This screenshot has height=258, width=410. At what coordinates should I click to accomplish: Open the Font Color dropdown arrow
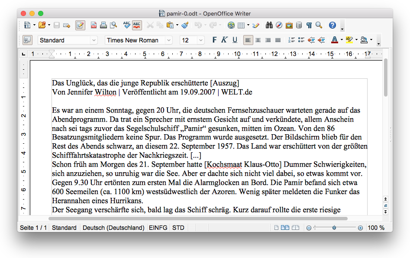click(342, 40)
